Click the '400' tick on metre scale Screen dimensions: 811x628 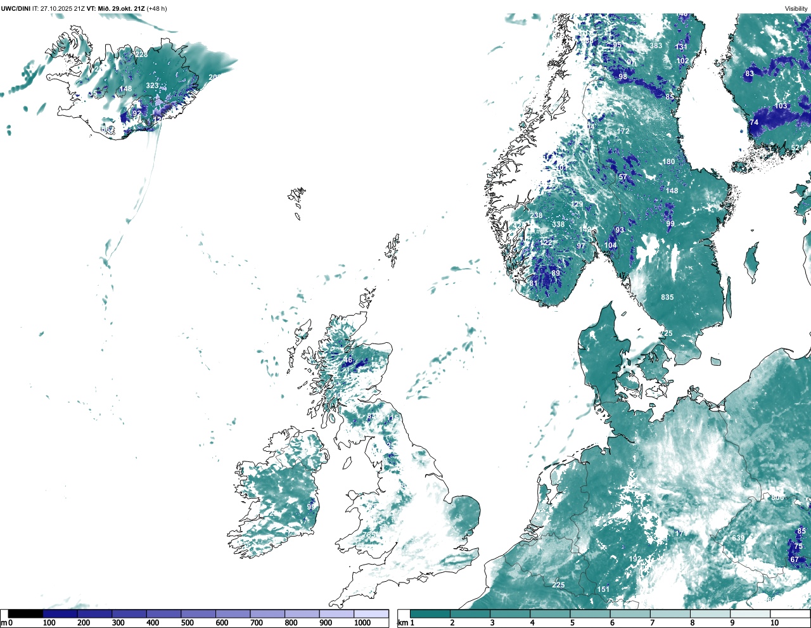pos(153,623)
